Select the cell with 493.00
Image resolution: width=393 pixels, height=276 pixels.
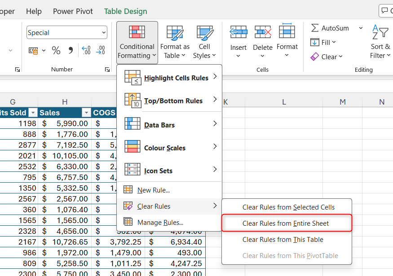[175, 253]
